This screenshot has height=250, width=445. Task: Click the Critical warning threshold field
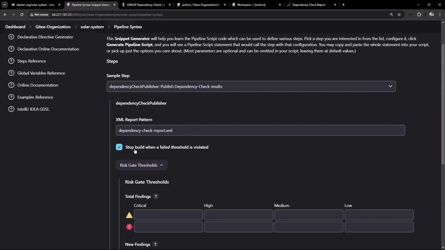pyautogui.click(x=168, y=215)
